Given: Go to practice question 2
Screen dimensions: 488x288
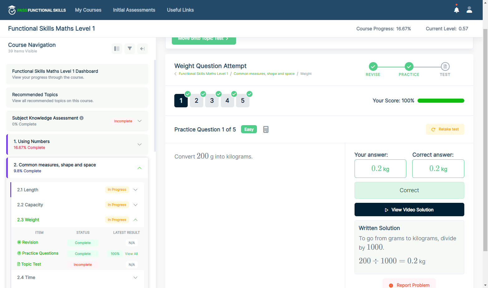Looking at the screenshot, I should point(196,101).
